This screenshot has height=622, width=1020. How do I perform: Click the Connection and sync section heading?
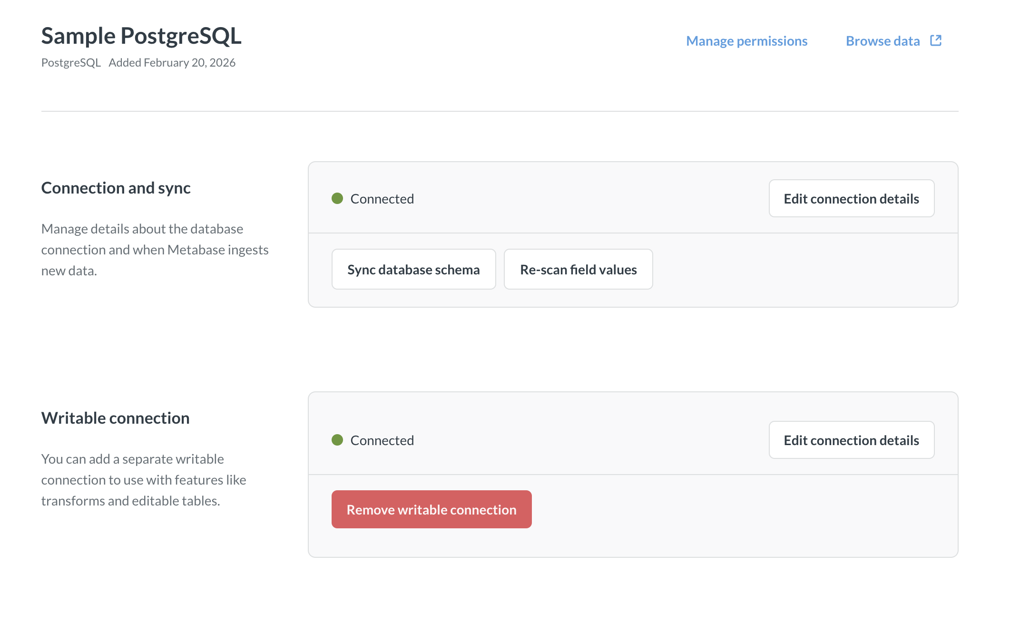pyautogui.click(x=116, y=187)
